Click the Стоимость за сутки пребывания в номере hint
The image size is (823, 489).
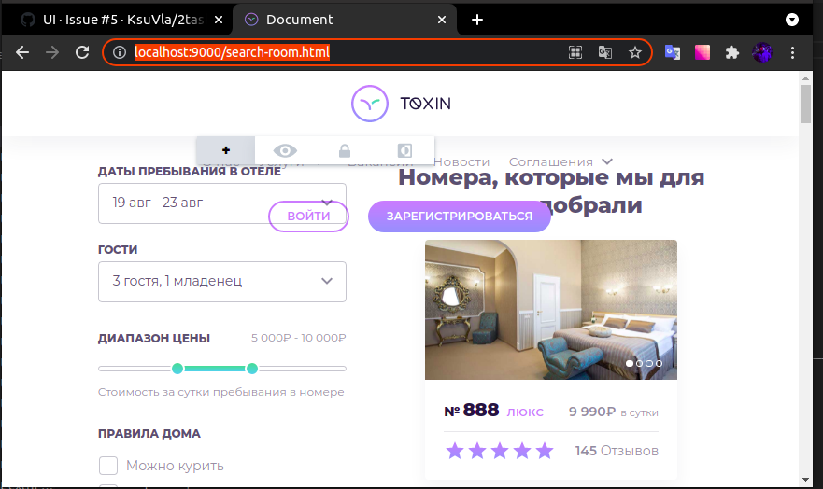pyautogui.click(x=221, y=392)
